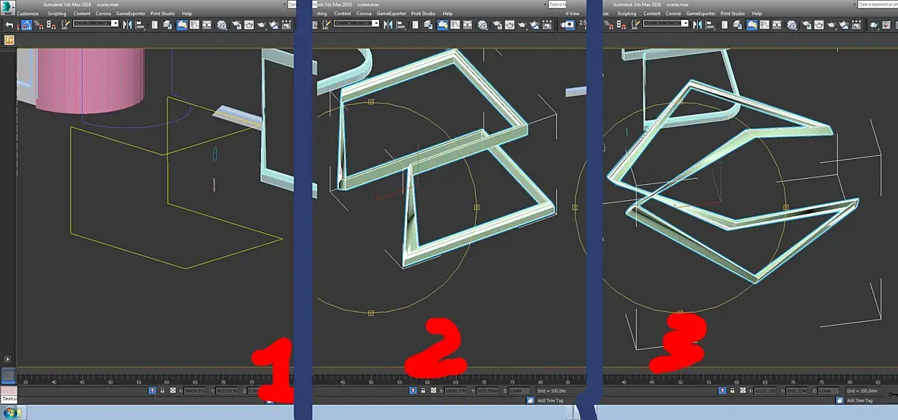Open GameExporter menu in the second screenshot
This screenshot has width=898, height=420.
click(391, 13)
